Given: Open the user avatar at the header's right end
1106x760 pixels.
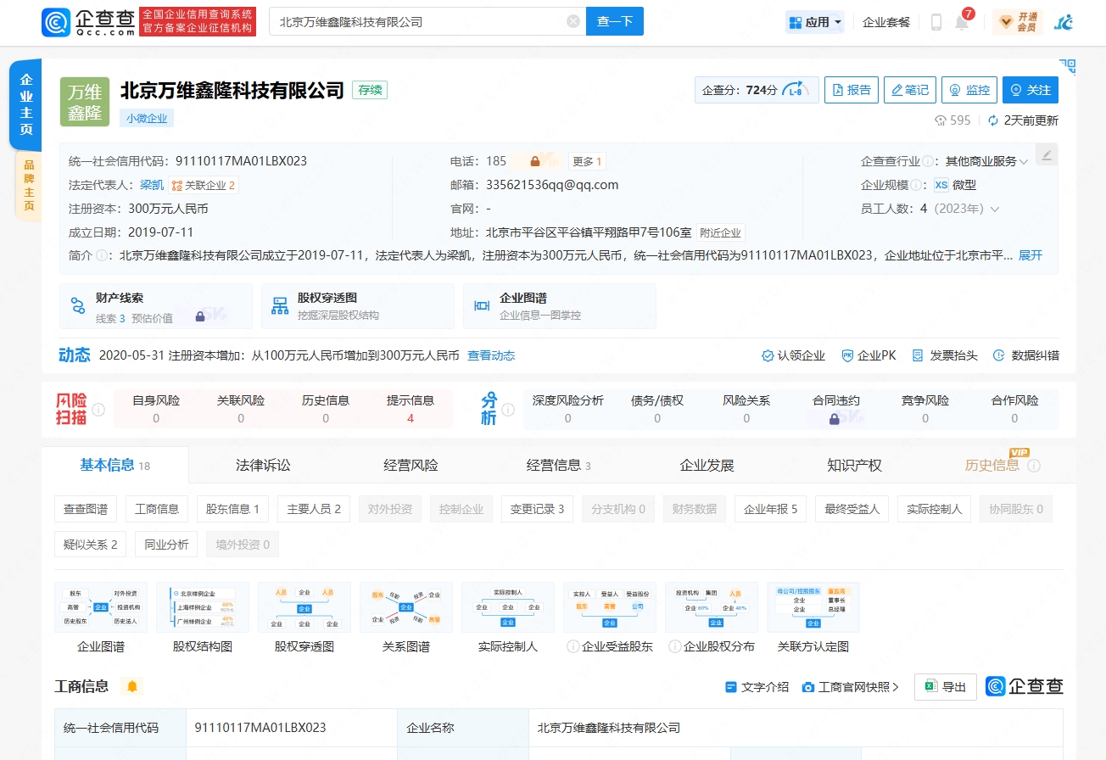Looking at the screenshot, I should 1064,22.
